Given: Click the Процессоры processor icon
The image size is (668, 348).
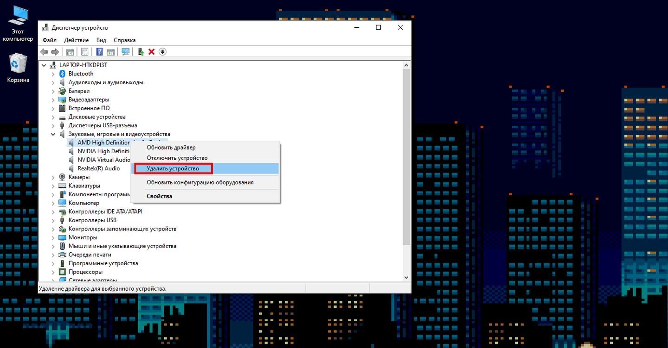Looking at the screenshot, I should (63, 272).
